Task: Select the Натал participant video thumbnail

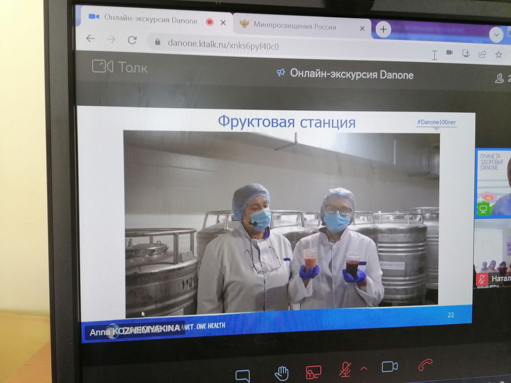Action: (x=493, y=253)
